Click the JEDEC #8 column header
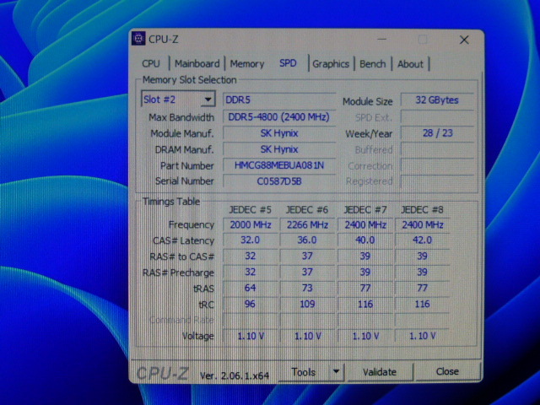The width and height of the screenshot is (540, 405). tap(422, 210)
